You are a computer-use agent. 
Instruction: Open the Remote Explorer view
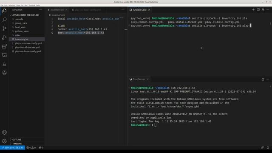pyautogui.click(x=4, y=55)
